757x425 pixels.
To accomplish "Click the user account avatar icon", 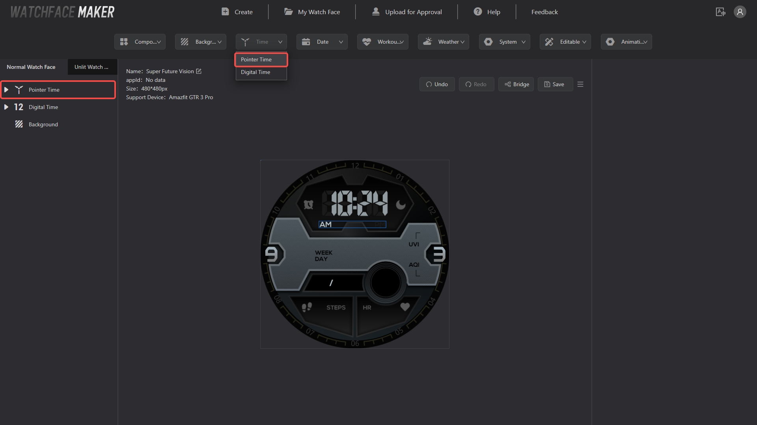I will pos(740,12).
